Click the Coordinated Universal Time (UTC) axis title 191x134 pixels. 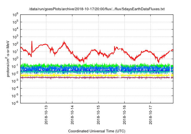(x=97, y=131)
